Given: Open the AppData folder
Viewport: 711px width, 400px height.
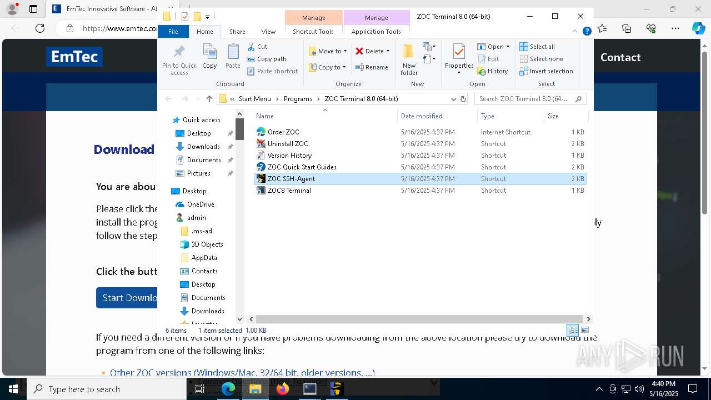Looking at the screenshot, I should tap(204, 258).
